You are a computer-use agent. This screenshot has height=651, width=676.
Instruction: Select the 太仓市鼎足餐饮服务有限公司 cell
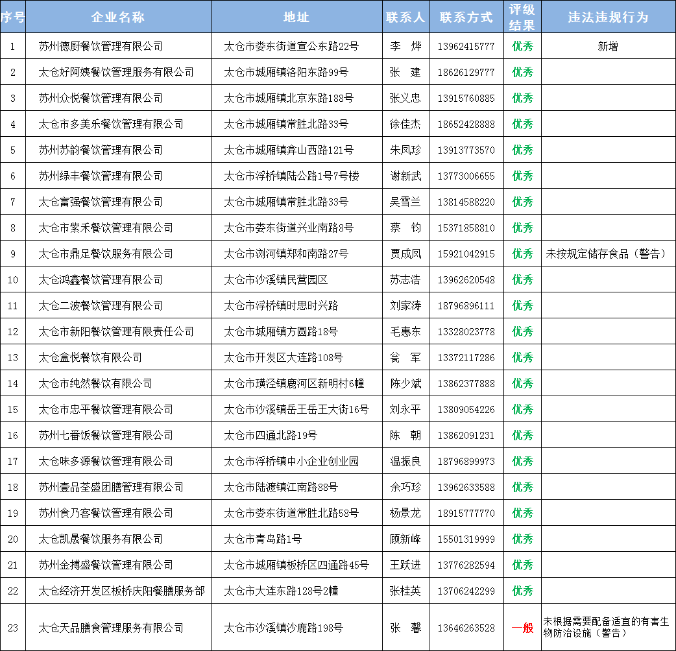[x=106, y=254]
